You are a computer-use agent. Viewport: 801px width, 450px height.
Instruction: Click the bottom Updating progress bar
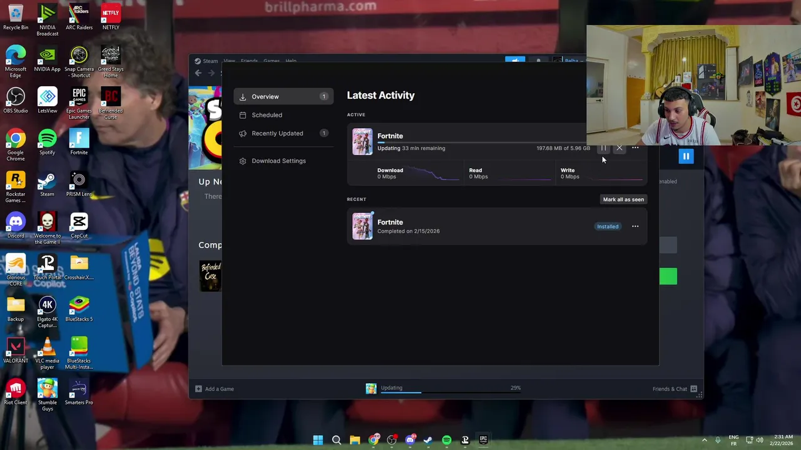(451, 392)
